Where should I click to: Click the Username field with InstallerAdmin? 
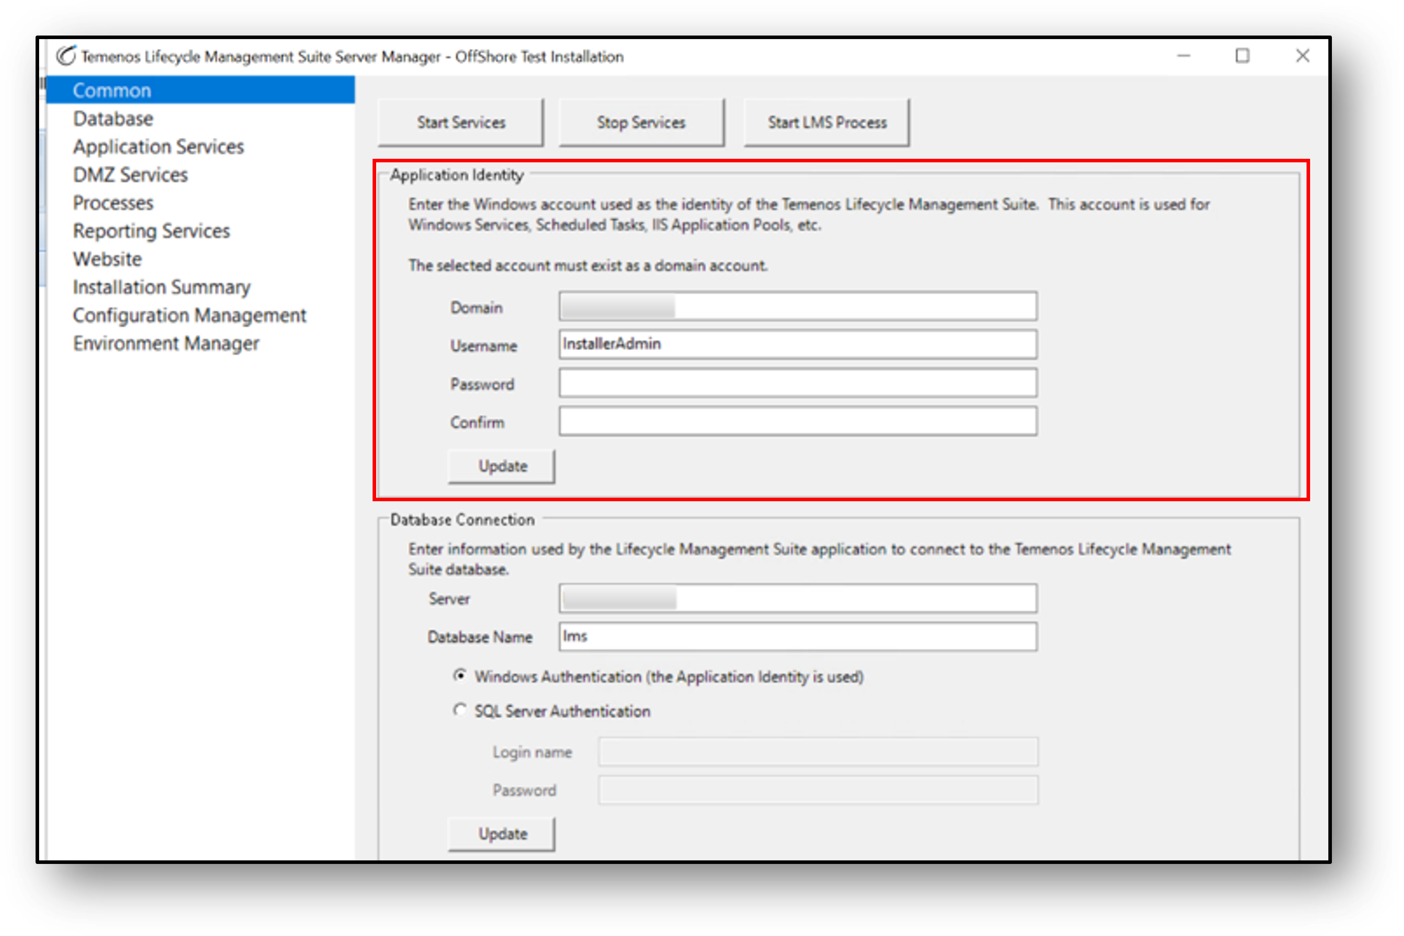tap(798, 344)
